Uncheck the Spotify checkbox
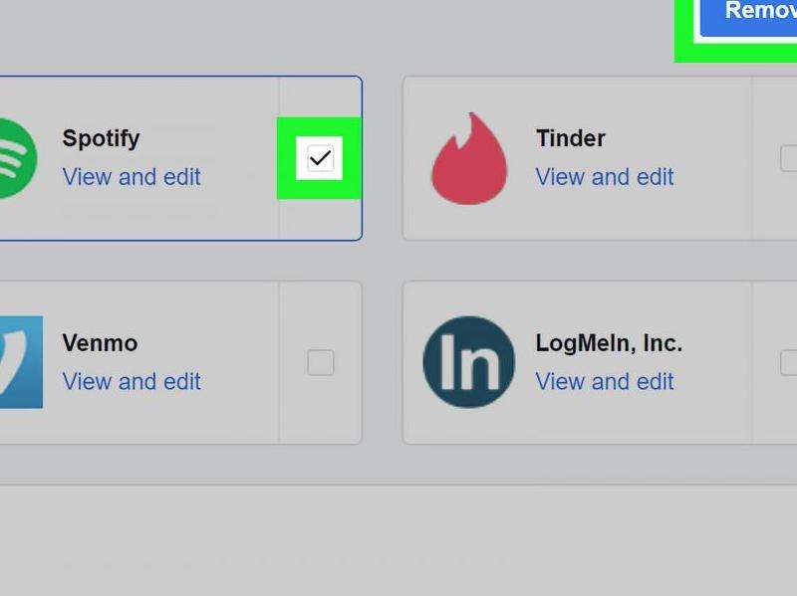 point(320,158)
